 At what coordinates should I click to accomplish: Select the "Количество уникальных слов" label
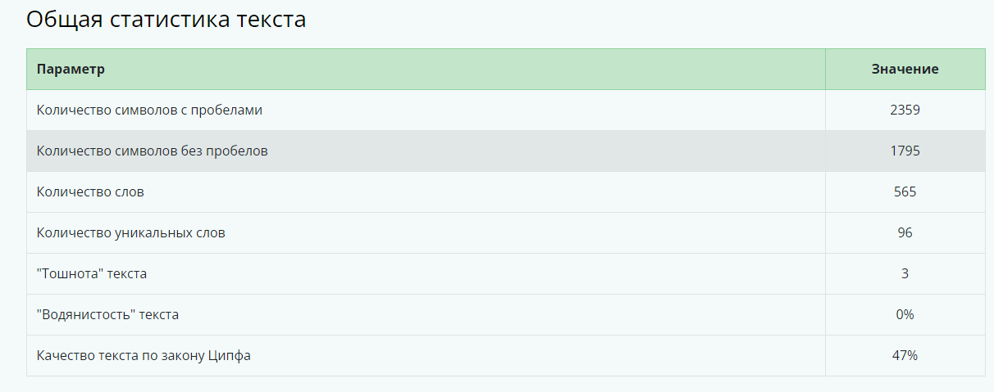pos(130,232)
